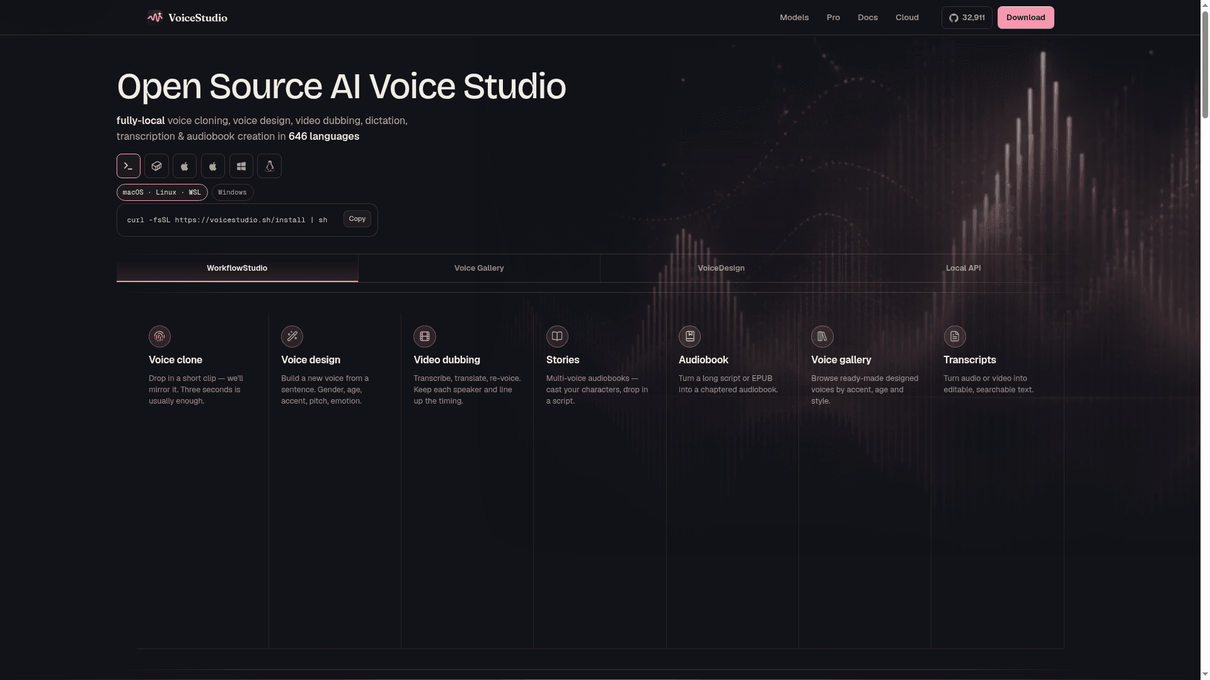Select the Linux penguin install icon

[270, 166]
